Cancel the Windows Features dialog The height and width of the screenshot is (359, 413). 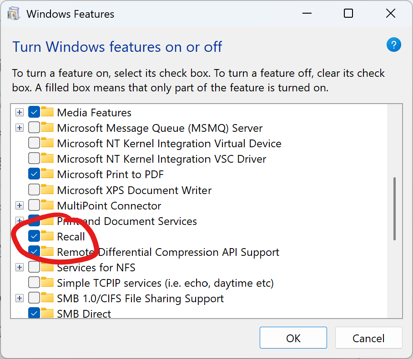368,339
